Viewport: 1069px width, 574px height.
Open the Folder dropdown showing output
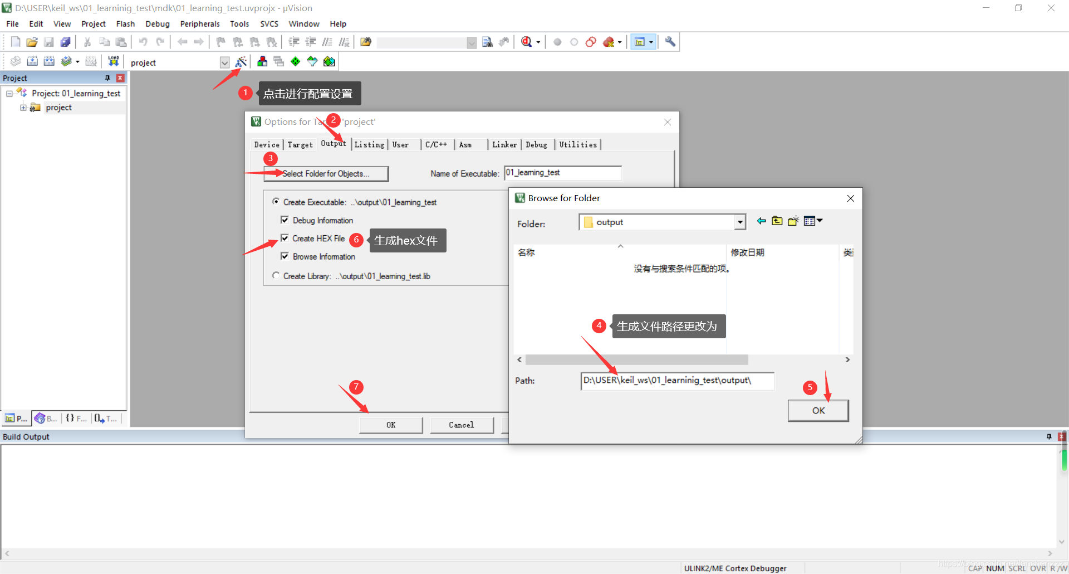click(740, 222)
